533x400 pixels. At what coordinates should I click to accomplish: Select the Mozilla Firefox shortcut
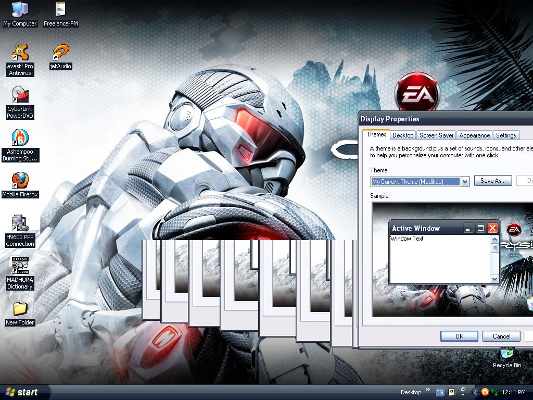pyautogui.click(x=20, y=181)
